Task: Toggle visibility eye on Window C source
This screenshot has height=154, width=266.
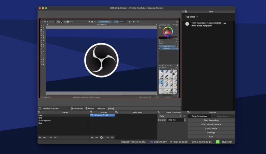Action: coord(107,115)
